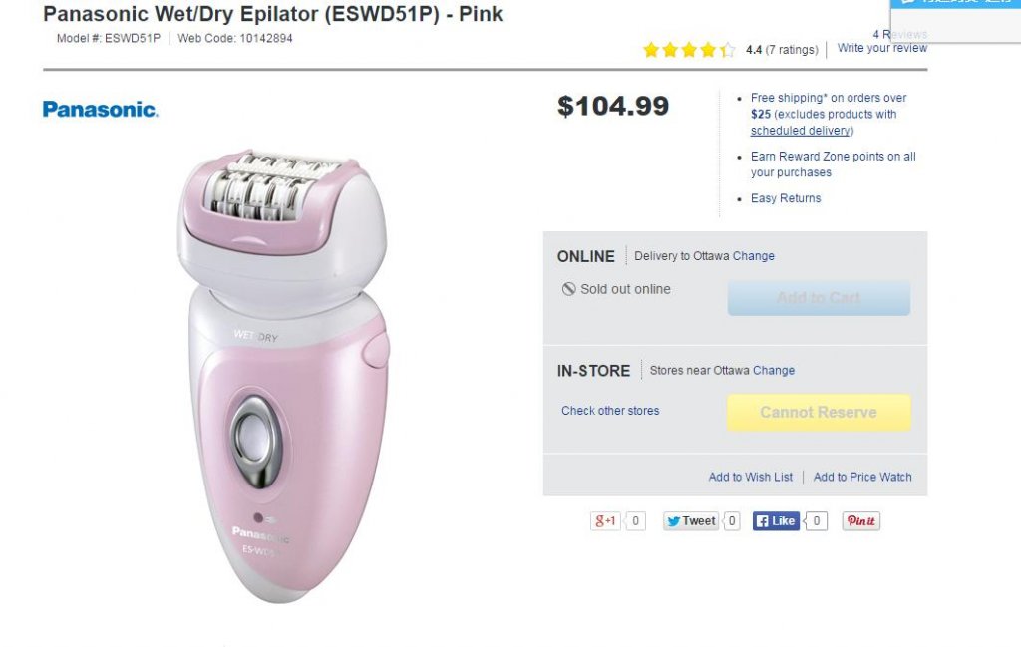Change the Ottawa delivery location
Image resolution: width=1021 pixels, height=647 pixels.
[753, 256]
